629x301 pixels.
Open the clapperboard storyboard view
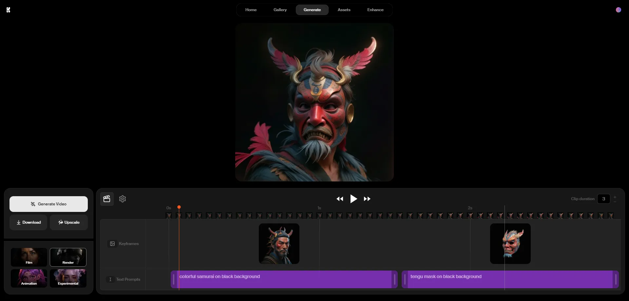107,199
